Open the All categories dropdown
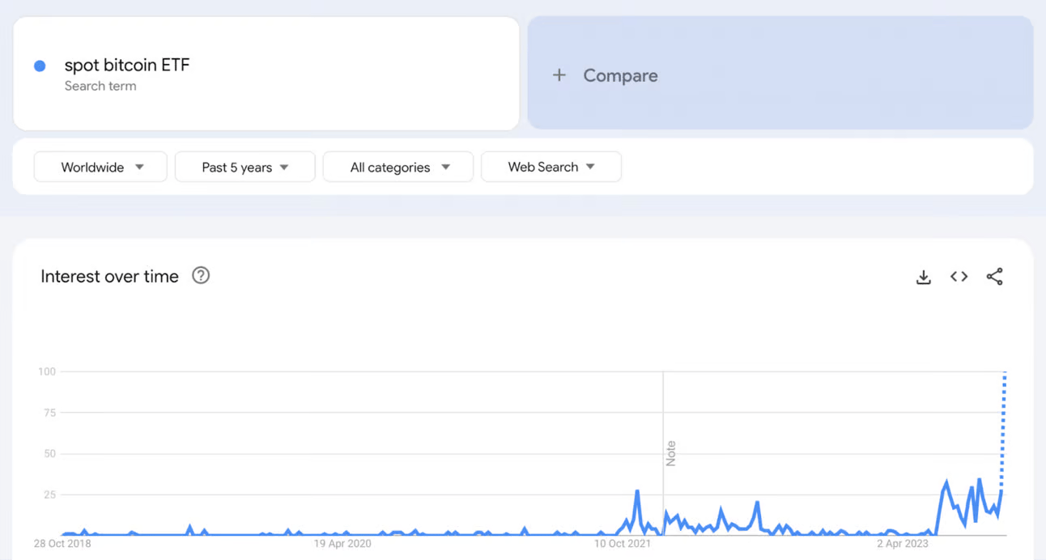Image resolution: width=1046 pixels, height=560 pixels. [x=398, y=167]
